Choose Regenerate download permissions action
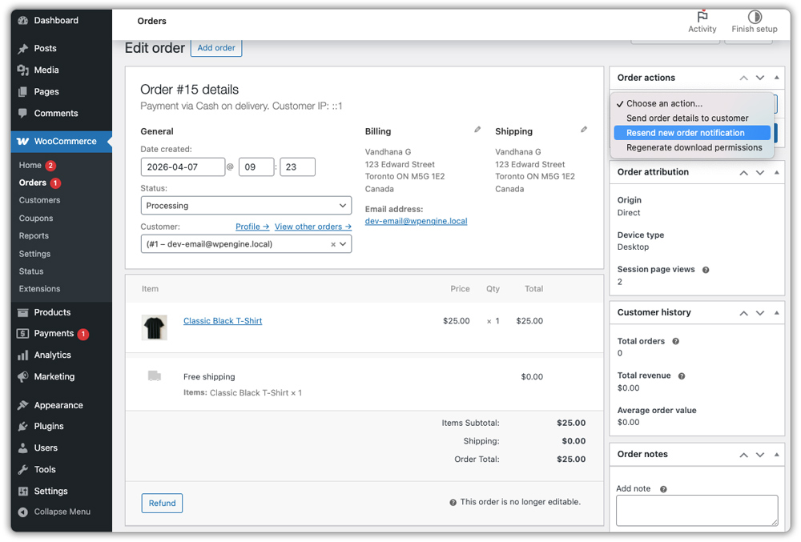This screenshot has height=542, width=801. tap(693, 147)
